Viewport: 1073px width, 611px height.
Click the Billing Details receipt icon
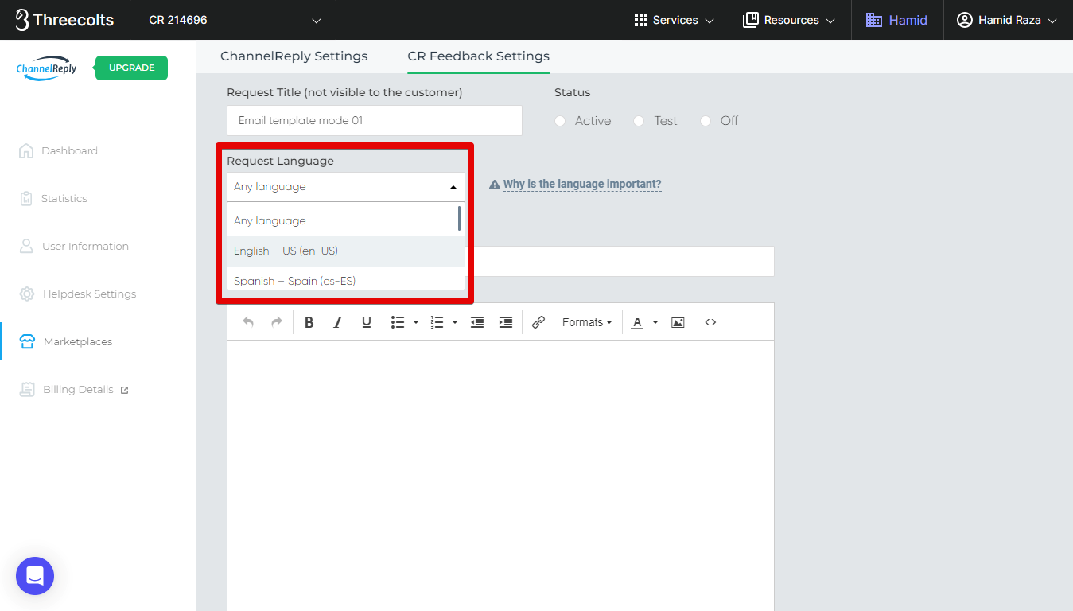click(x=27, y=390)
